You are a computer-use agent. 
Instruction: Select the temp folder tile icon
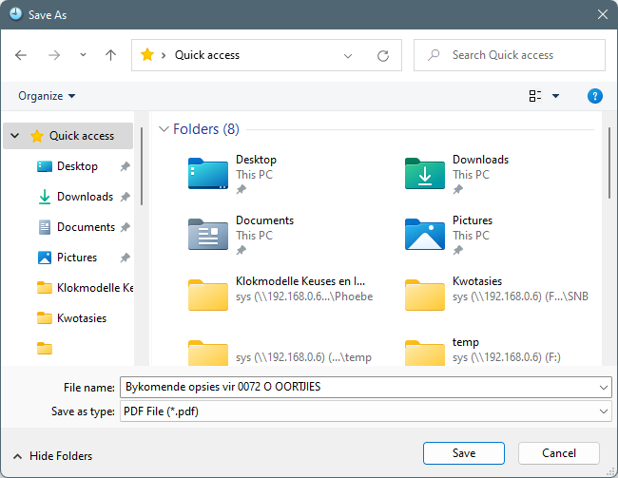[425, 353]
